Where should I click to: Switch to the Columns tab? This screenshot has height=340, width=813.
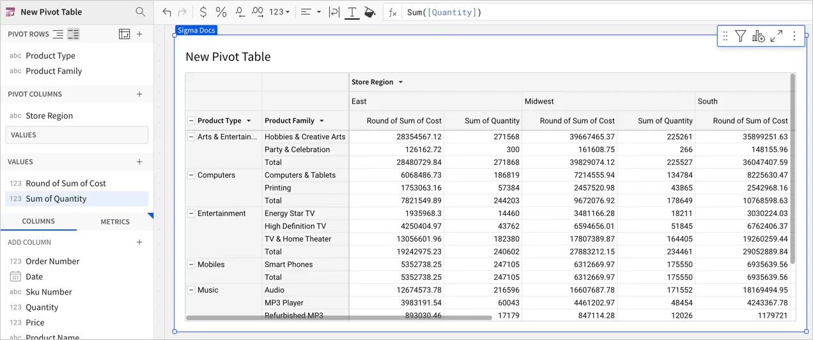38,221
